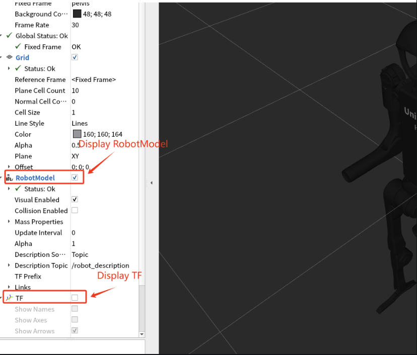Click the Fixed Frame OK checkmark icon
This screenshot has height=355, width=417.
coord(19,47)
